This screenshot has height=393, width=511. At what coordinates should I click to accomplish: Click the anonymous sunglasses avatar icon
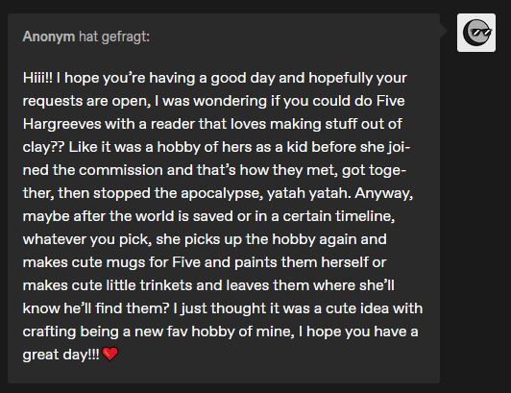(x=476, y=33)
